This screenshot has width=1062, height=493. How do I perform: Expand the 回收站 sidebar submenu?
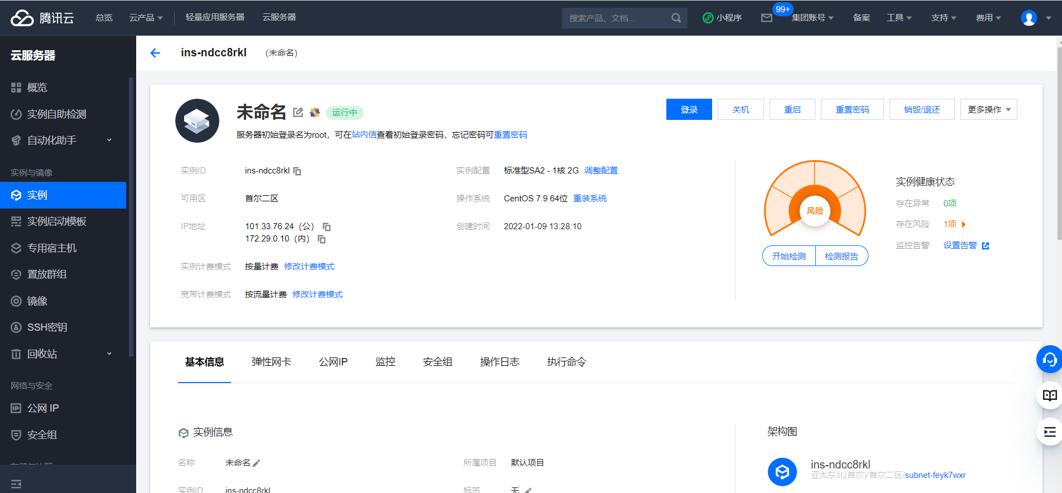(x=109, y=354)
